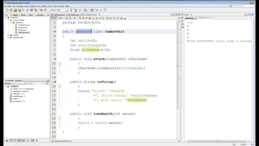Open the Members dropdown in Navigator

point(15,84)
